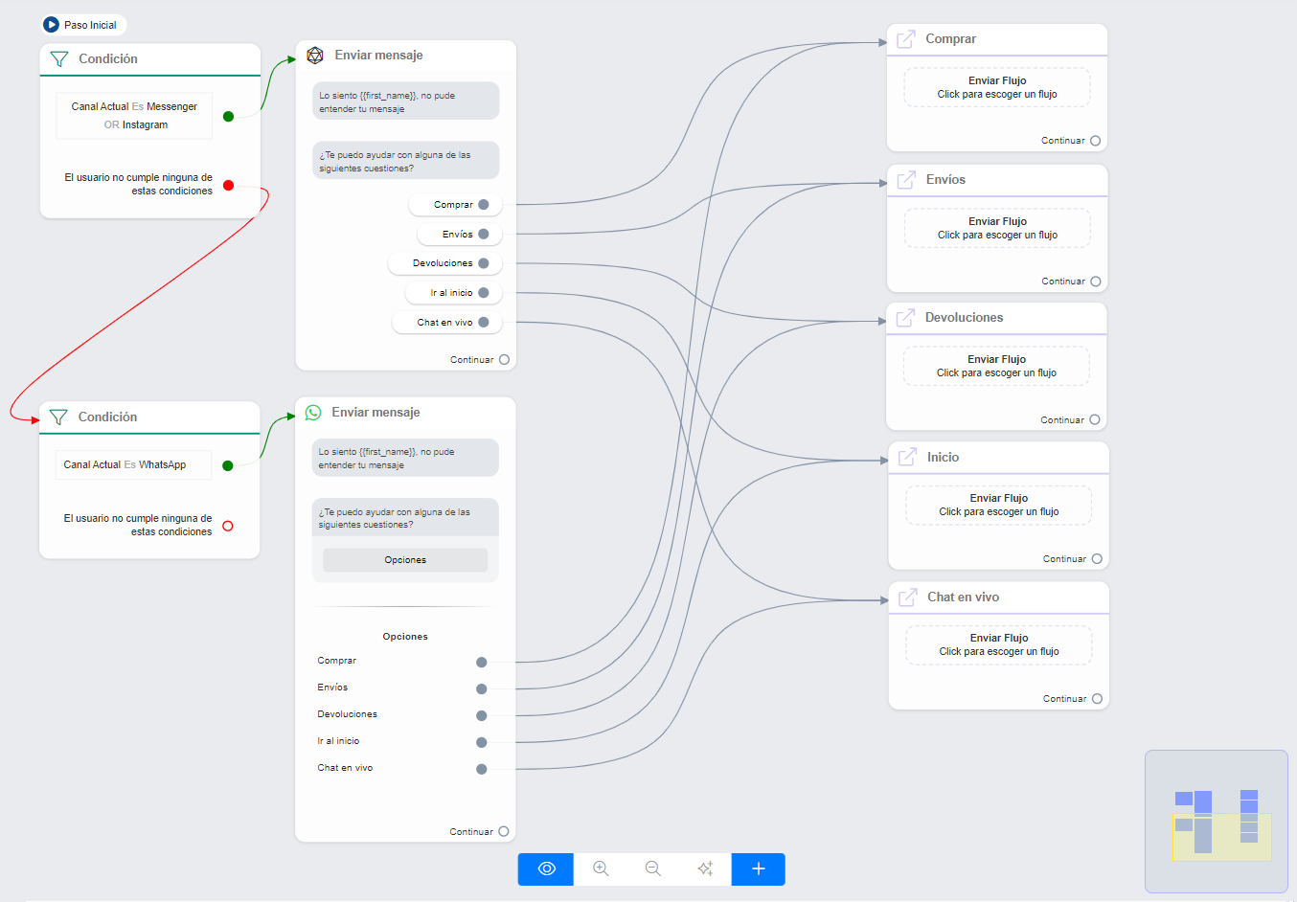Zoom in using the magnifier plus icon
The image size is (1297, 902).
coord(601,868)
